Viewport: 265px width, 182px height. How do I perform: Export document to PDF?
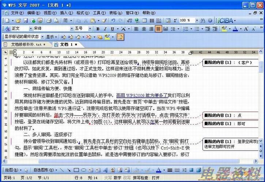click(40, 21)
